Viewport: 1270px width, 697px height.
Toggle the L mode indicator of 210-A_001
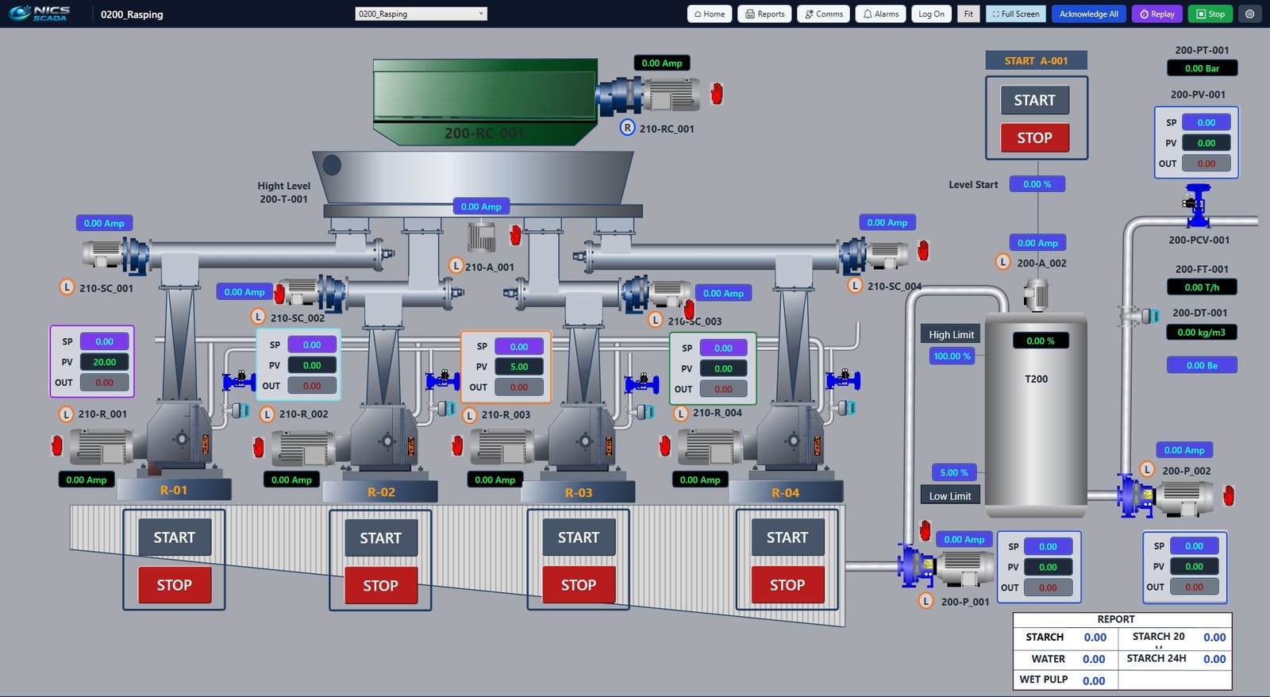[x=456, y=265]
